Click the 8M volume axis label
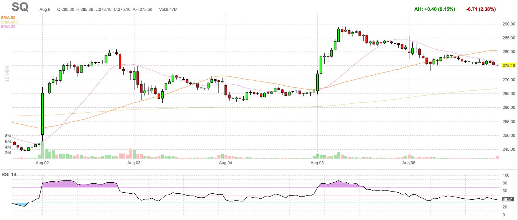518x220 pixels. 8,136
